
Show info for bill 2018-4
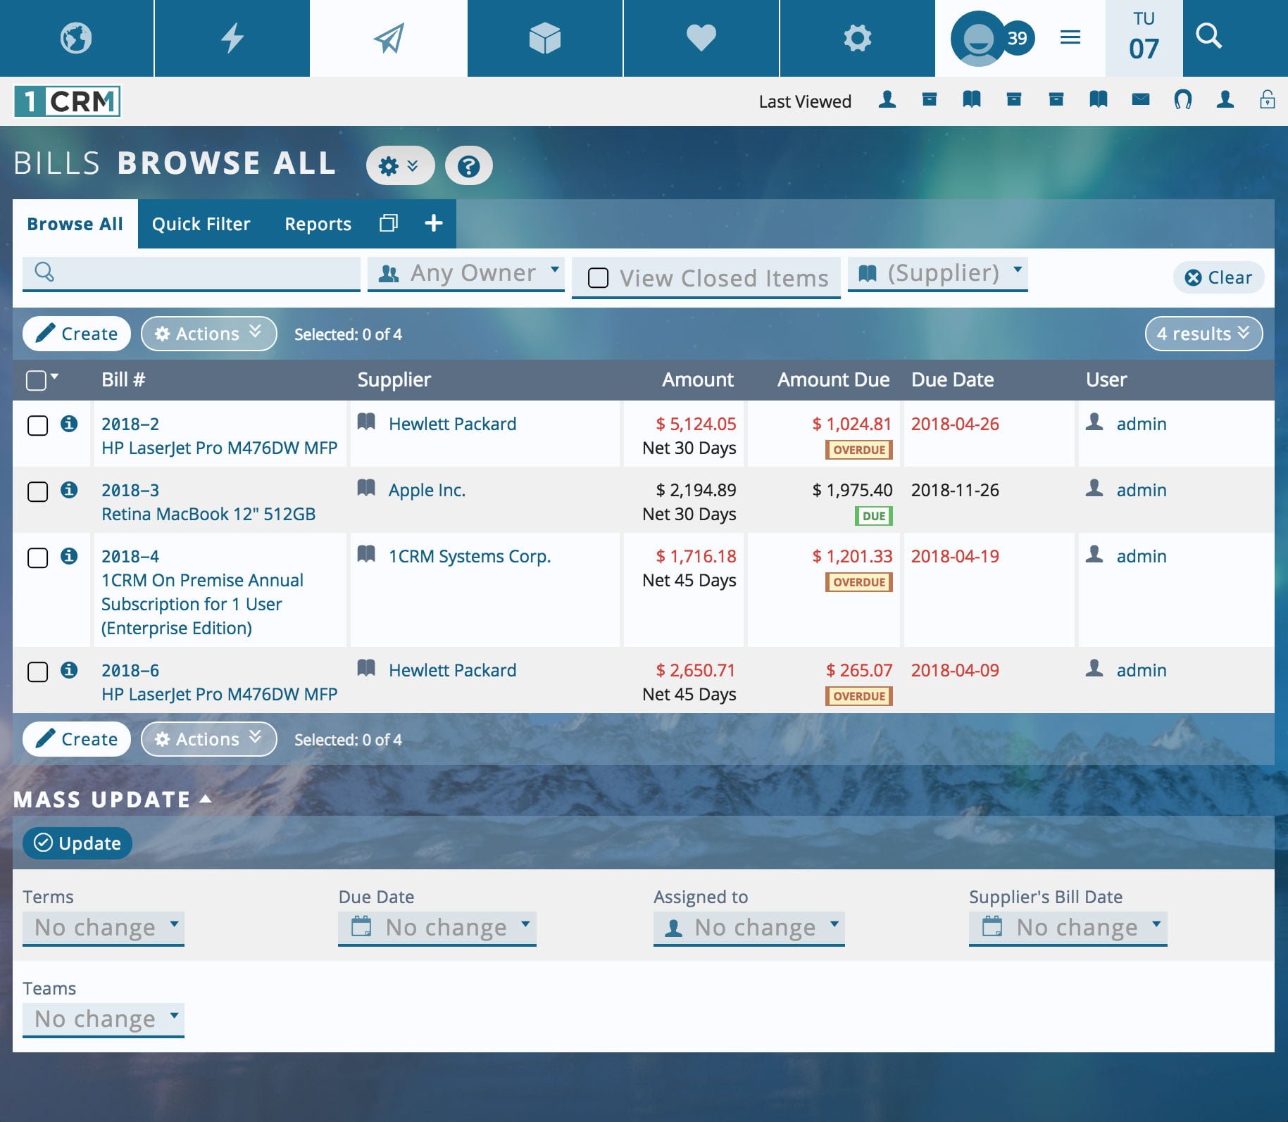tap(69, 556)
